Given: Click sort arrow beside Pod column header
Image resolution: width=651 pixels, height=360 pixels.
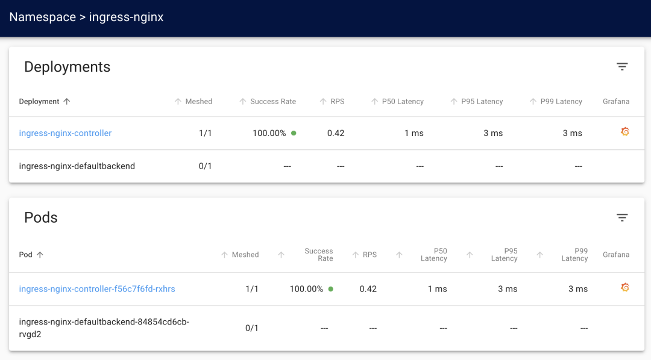Looking at the screenshot, I should [40, 255].
